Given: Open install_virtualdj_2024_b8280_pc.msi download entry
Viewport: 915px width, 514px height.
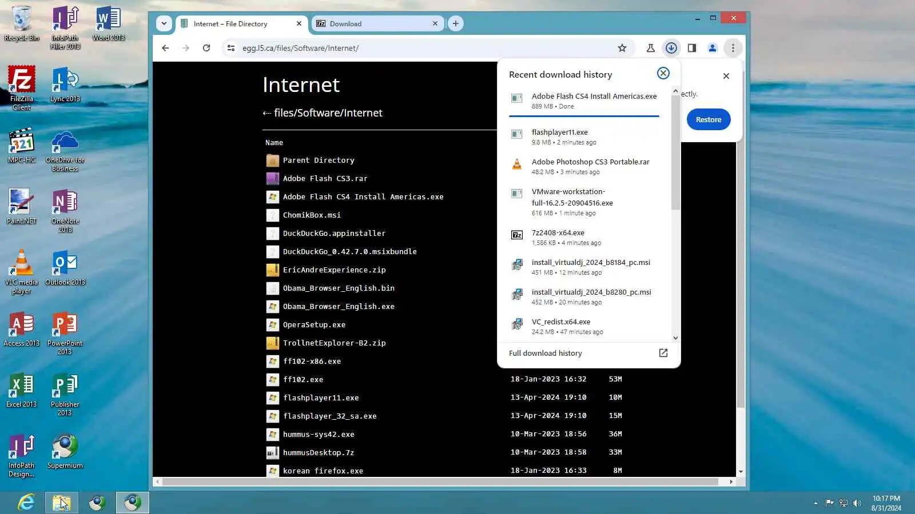Looking at the screenshot, I should click(584, 297).
